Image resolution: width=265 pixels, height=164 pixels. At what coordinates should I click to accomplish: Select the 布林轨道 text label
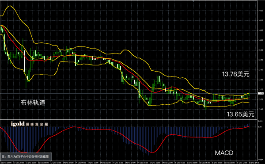click(x=33, y=103)
